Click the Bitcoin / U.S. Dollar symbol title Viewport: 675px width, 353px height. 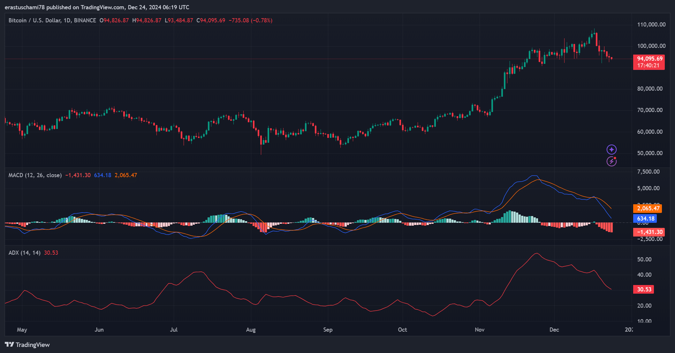point(52,20)
